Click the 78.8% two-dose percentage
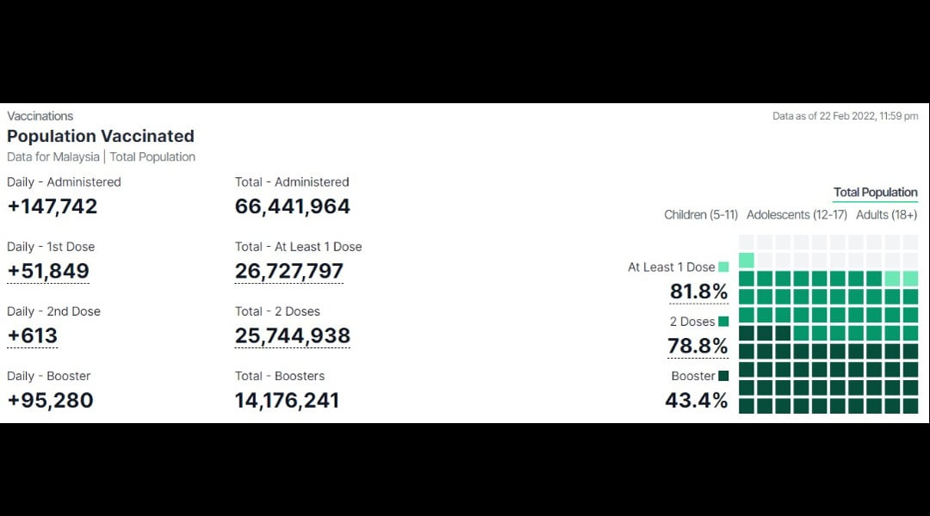 tap(697, 346)
